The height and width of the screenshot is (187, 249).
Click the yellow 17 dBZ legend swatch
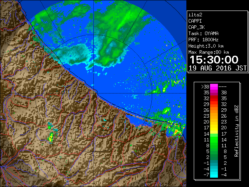click(214, 128)
